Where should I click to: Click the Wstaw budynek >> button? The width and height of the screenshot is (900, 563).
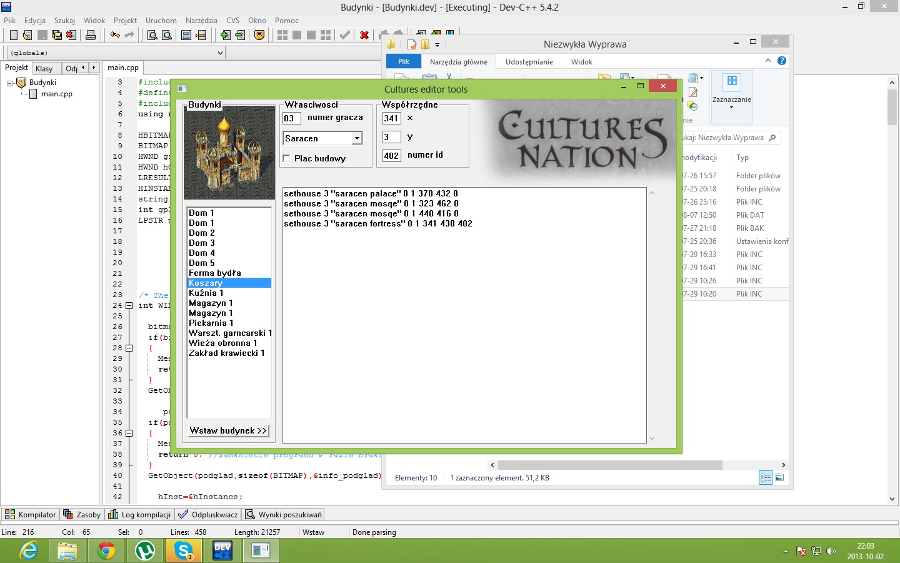point(229,430)
